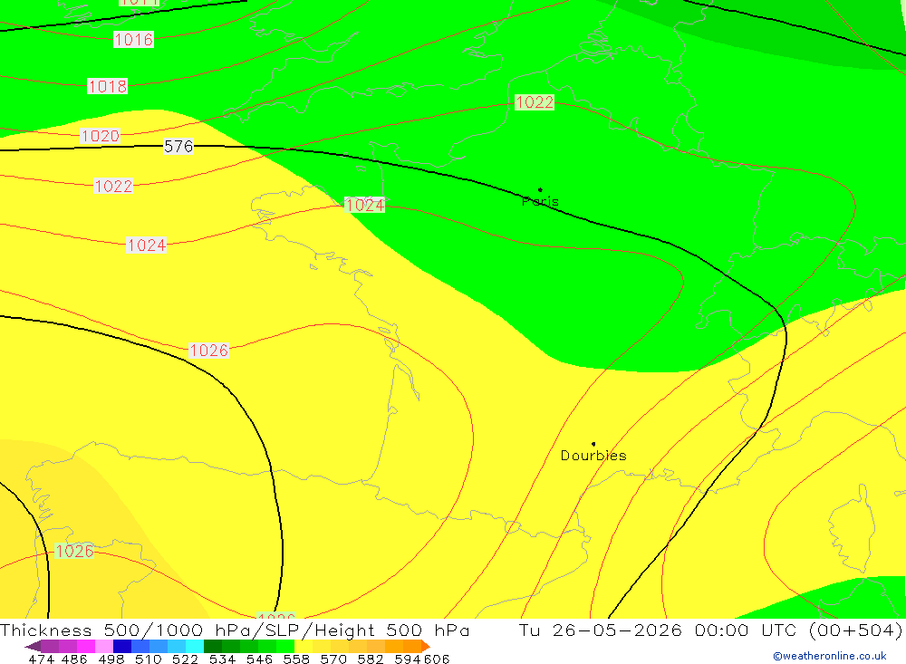Click the darkest green legend swatch

[213, 646]
